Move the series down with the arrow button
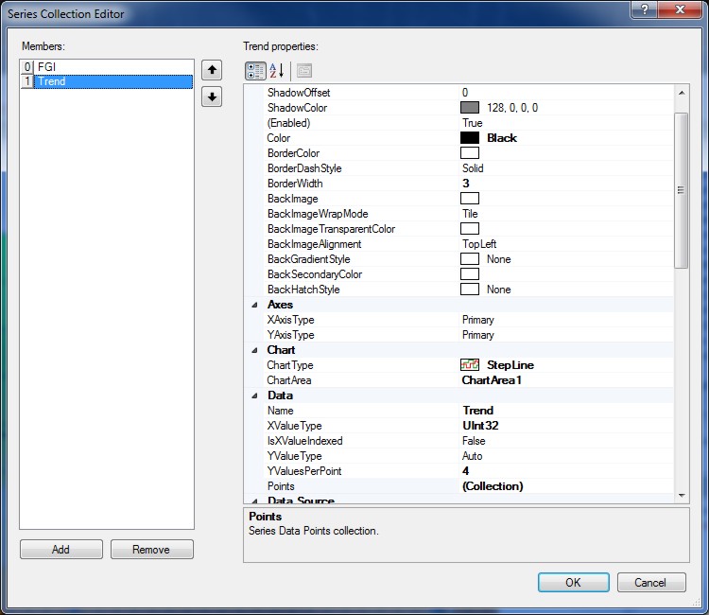 213,97
